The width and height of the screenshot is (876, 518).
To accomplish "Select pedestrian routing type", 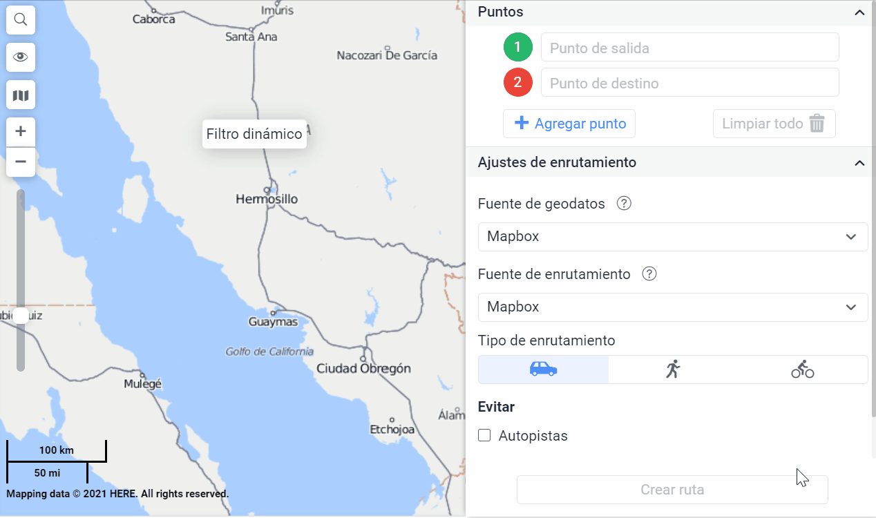I will (x=673, y=370).
